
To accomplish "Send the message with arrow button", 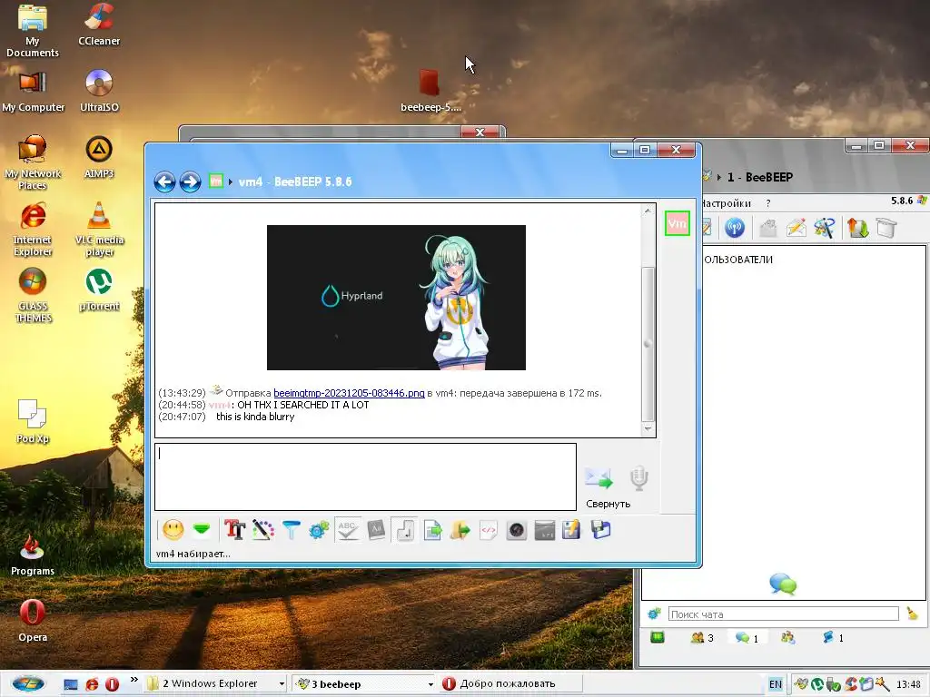I will point(599,477).
